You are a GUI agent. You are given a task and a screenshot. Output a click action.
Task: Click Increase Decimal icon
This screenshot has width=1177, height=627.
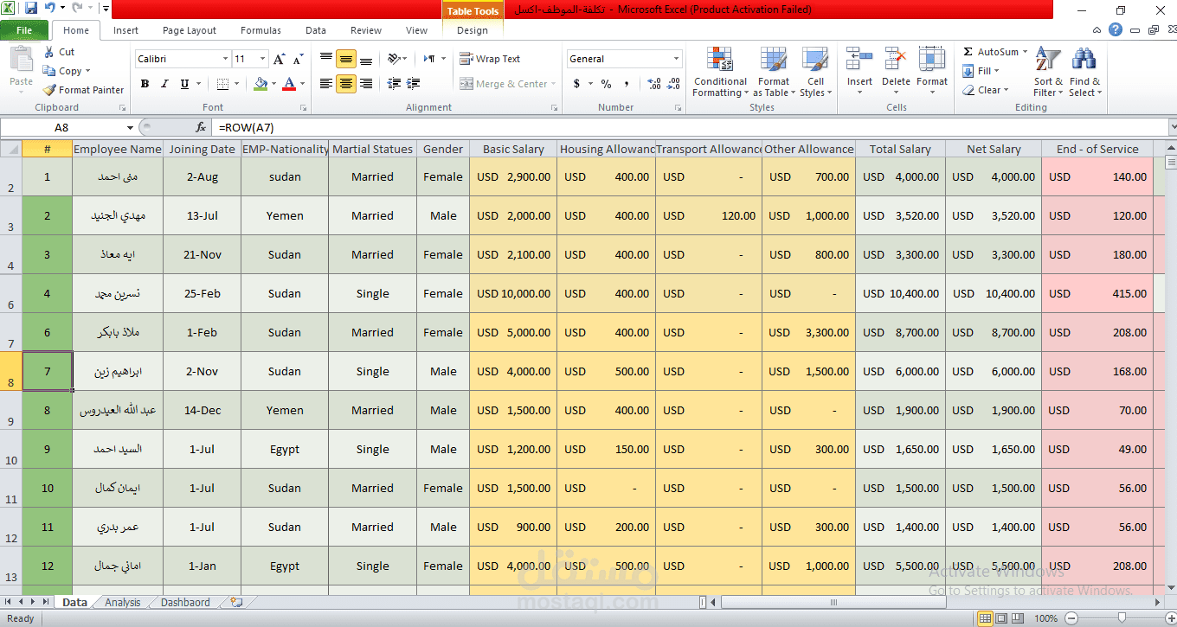[653, 84]
